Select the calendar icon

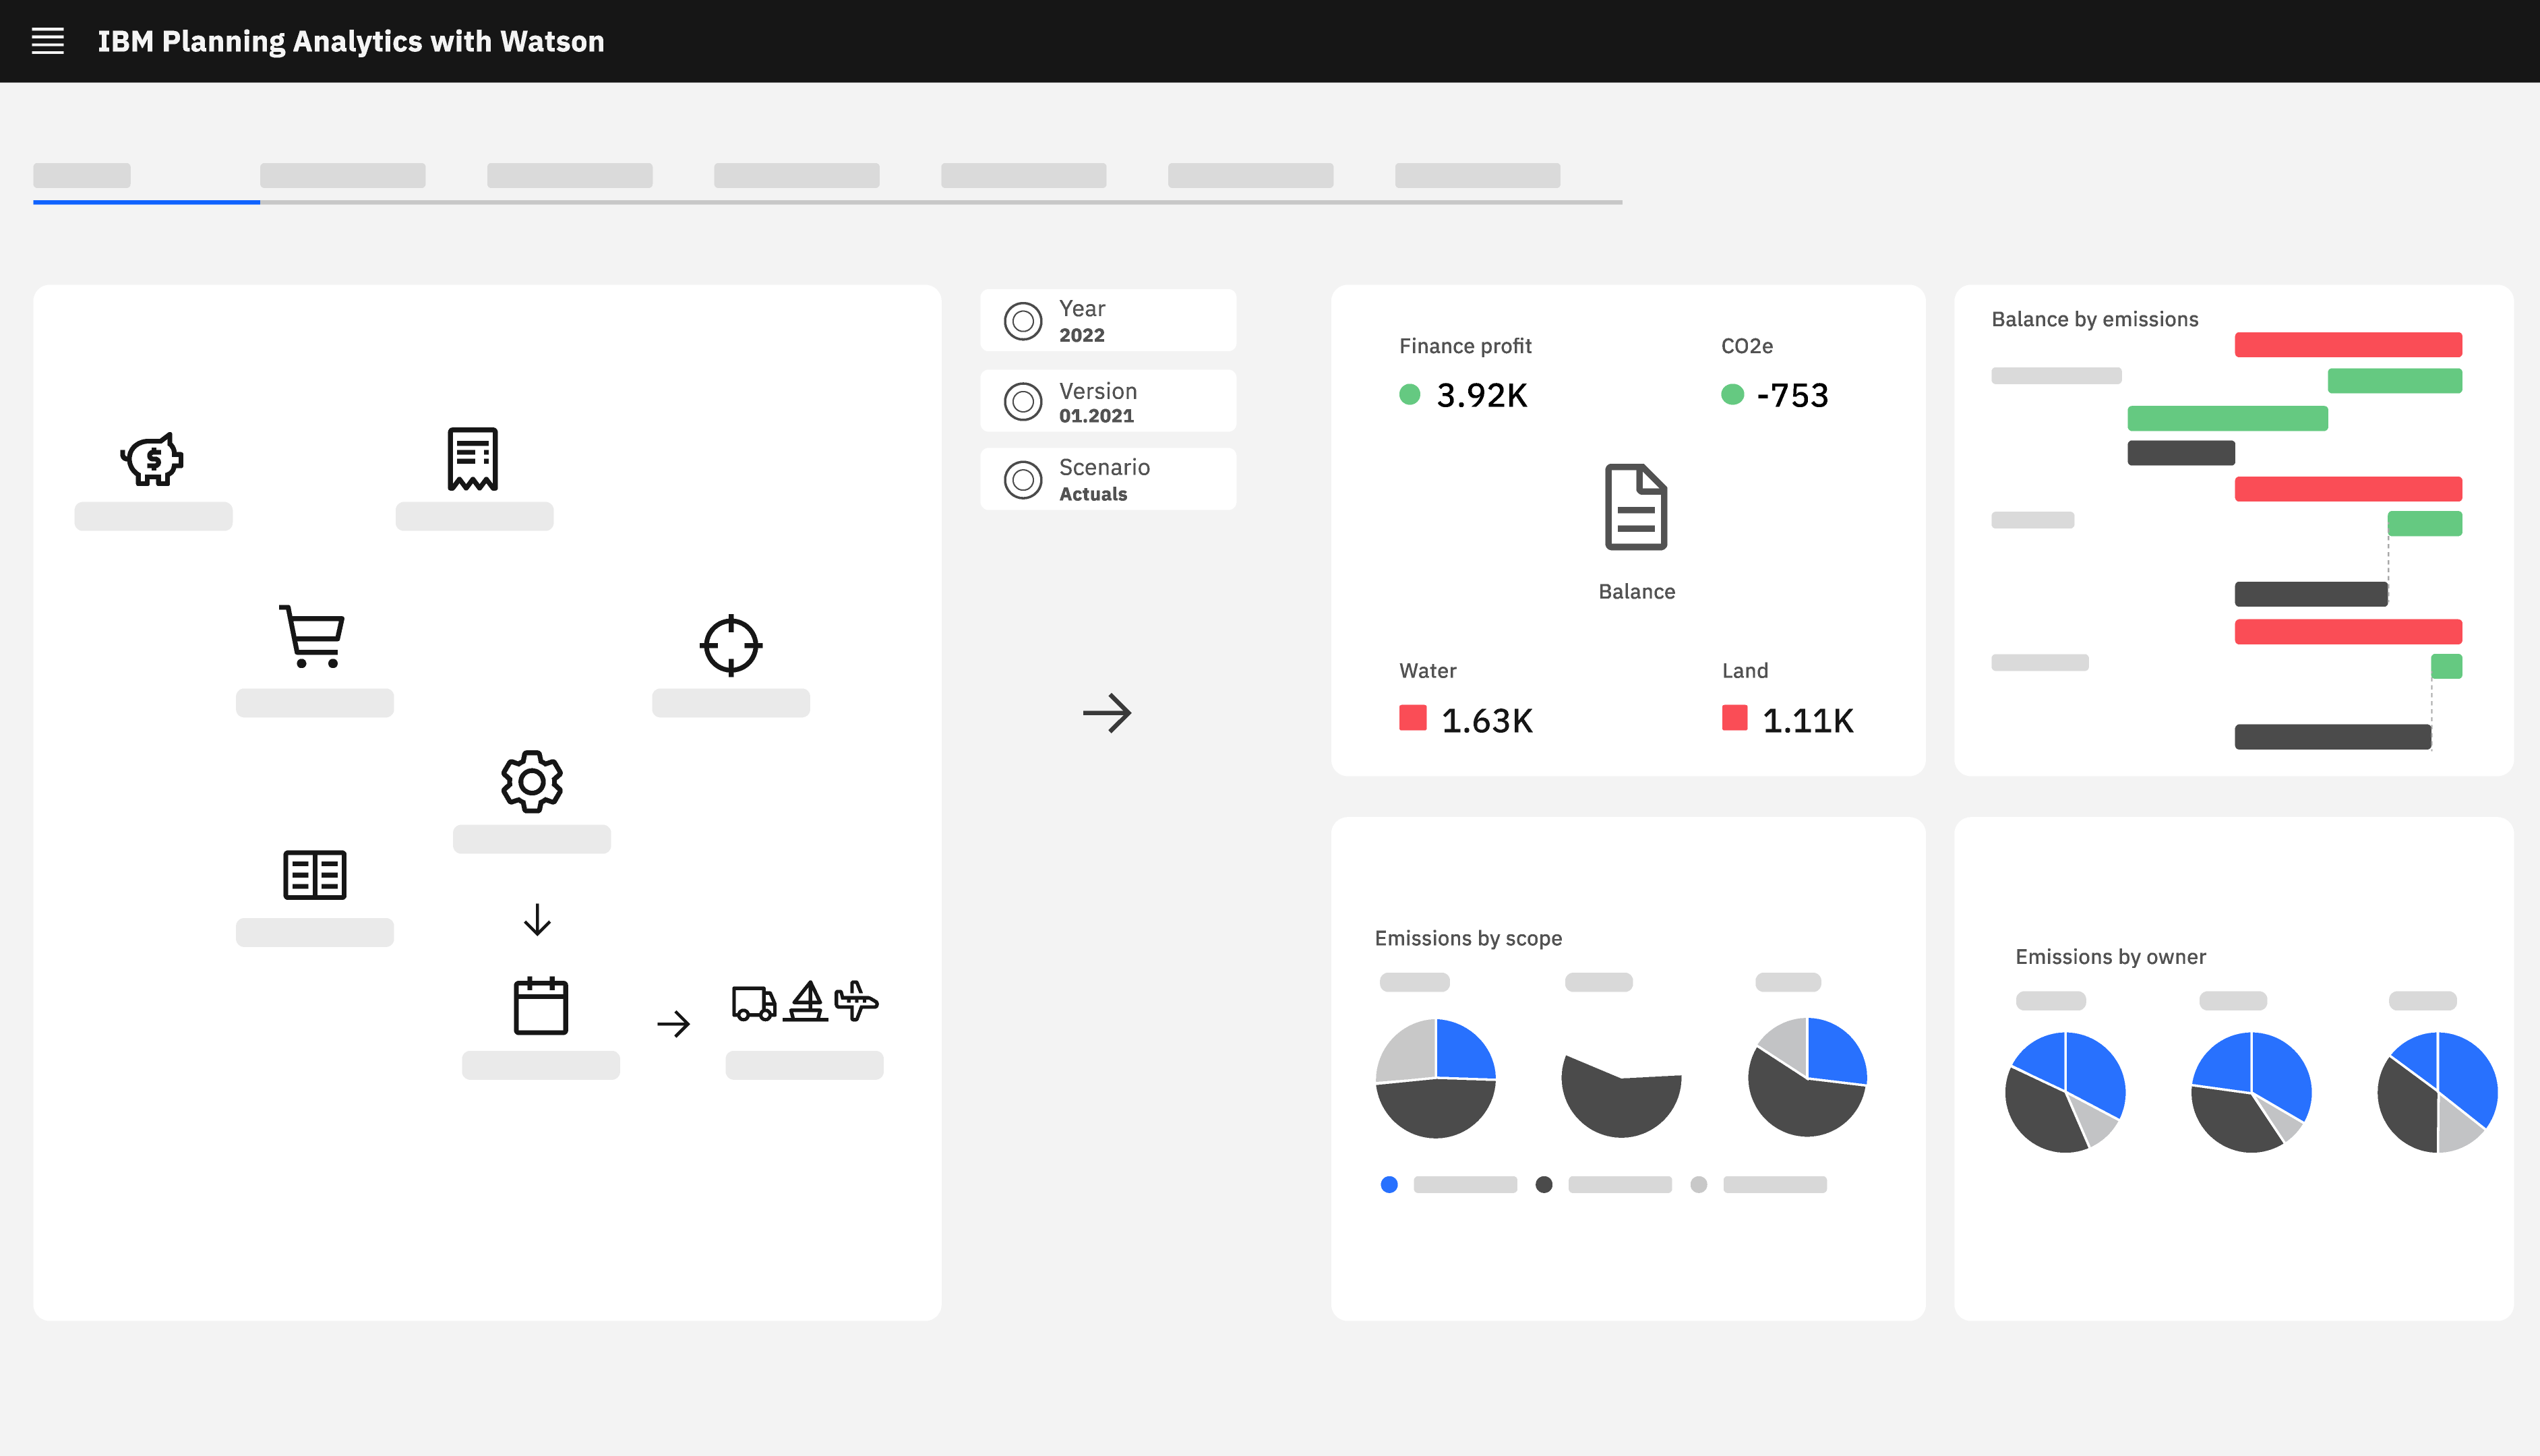[540, 1005]
